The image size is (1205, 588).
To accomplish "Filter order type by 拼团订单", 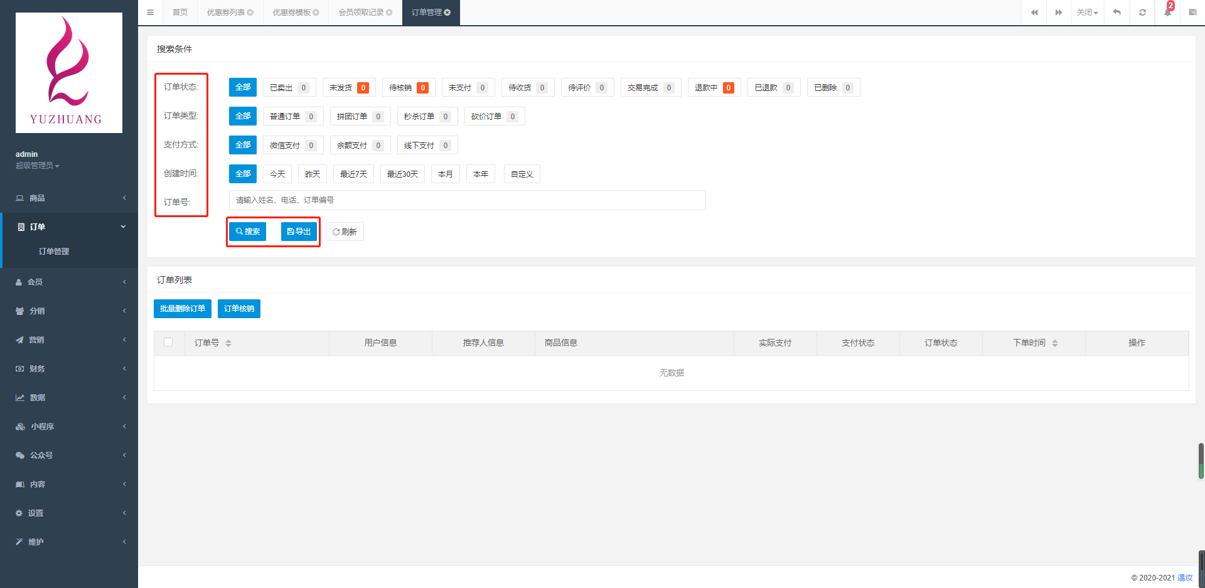I will click(x=360, y=117).
